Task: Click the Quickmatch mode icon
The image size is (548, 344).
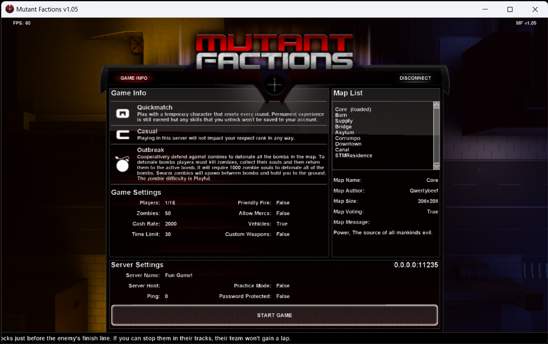Action: (x=123, y=114)
